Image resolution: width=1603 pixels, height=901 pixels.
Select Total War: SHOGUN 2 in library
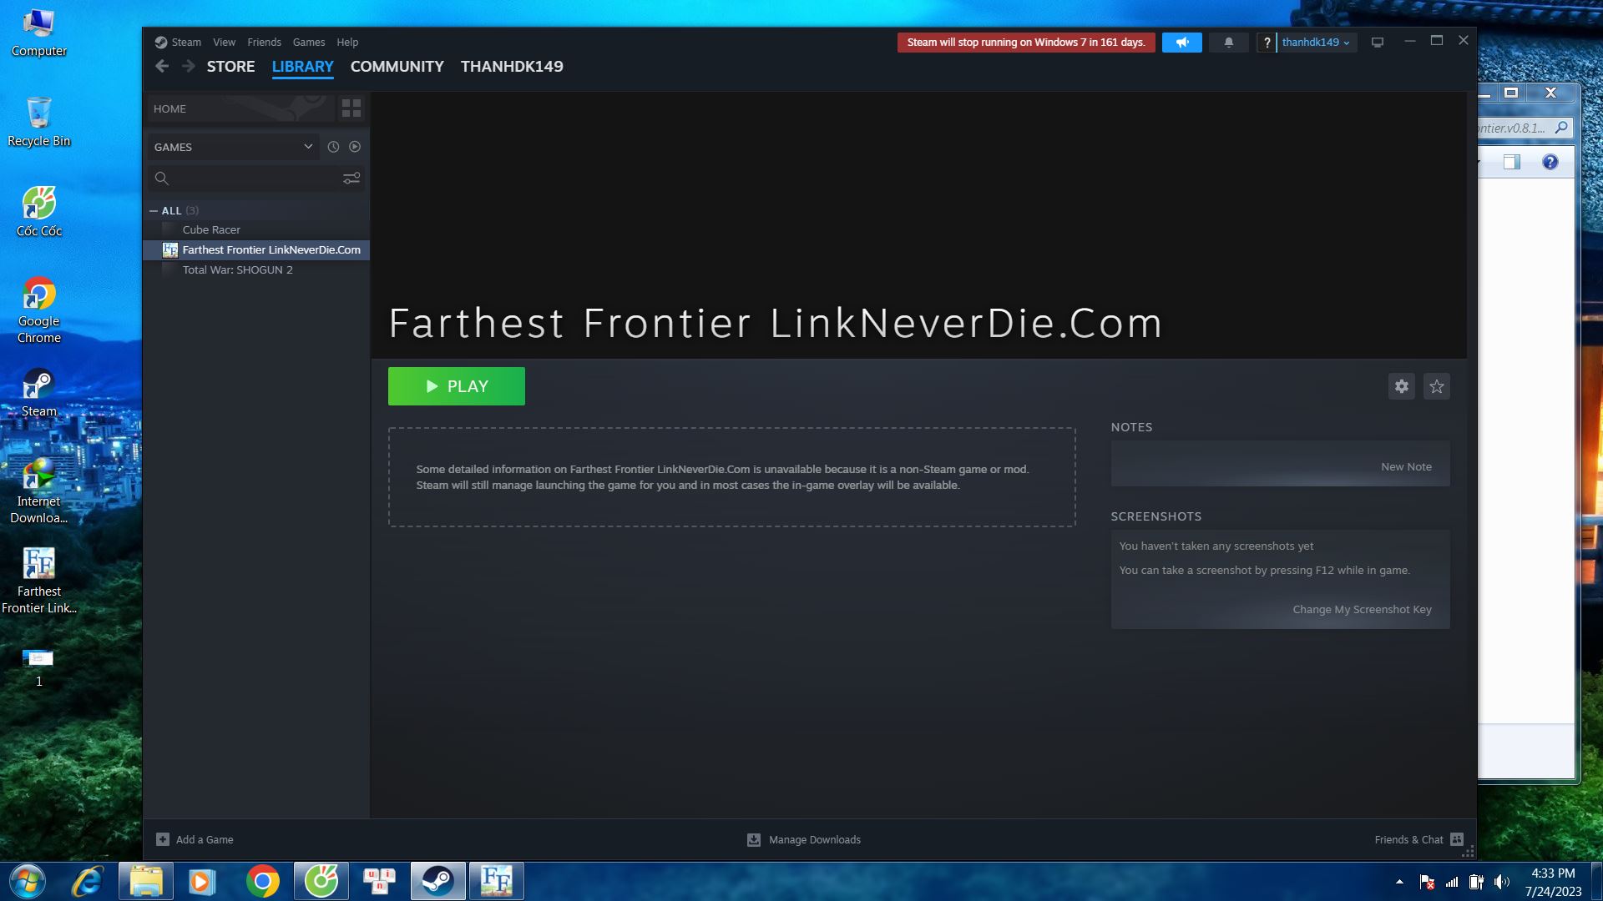click(x=238, y=269)
